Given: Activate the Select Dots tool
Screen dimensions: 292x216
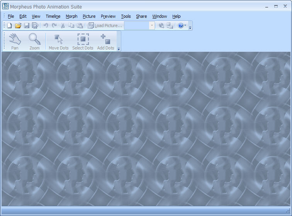Looking at the screenshot, I should 83,41.
